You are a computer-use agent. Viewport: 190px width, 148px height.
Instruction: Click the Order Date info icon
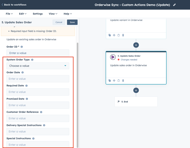click(x=23, y=72)
